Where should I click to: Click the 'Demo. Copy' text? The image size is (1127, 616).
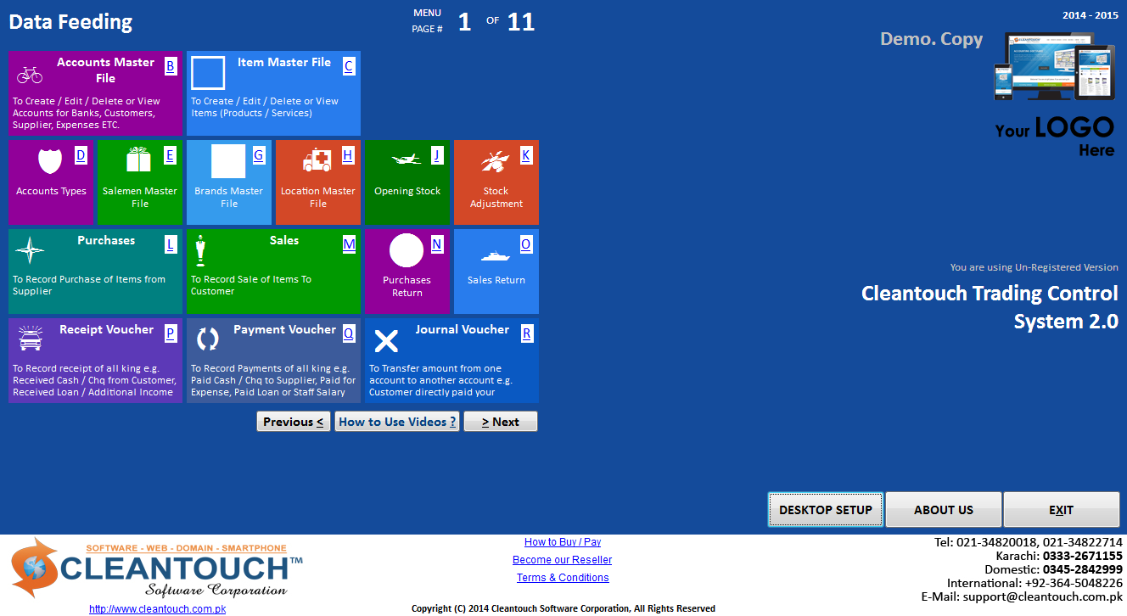pyautogui.click(x=932, y=39)
